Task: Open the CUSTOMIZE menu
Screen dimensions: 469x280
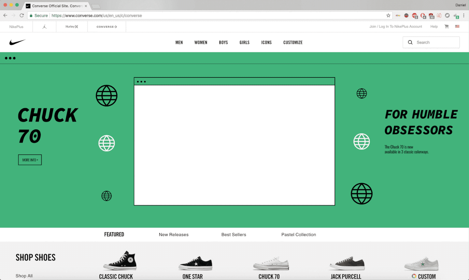Action: pyautogui.click(x=293, y=42)
